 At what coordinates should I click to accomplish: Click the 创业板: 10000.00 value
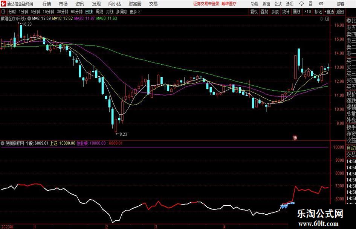[91, 143]
